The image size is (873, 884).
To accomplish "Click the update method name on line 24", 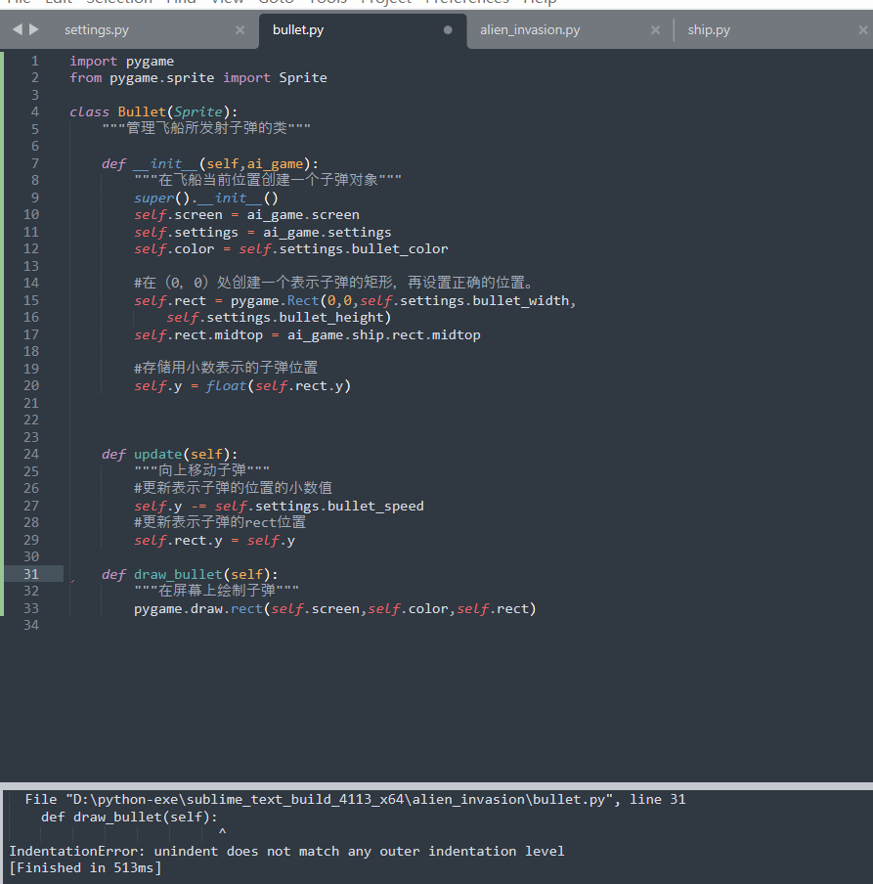I will tap(157, 454).
